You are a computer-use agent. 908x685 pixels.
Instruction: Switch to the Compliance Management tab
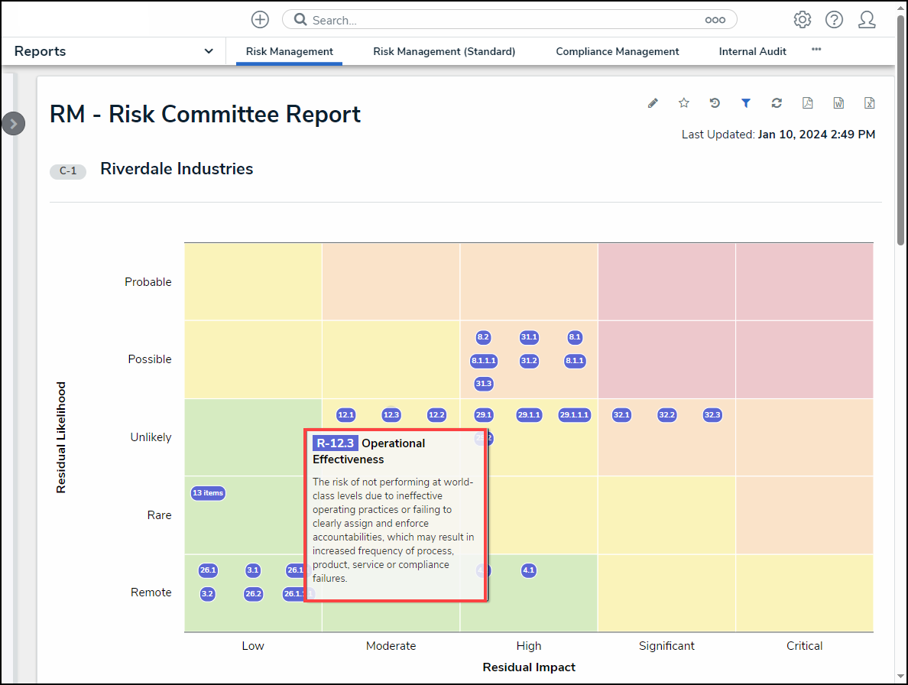(617, 52)
